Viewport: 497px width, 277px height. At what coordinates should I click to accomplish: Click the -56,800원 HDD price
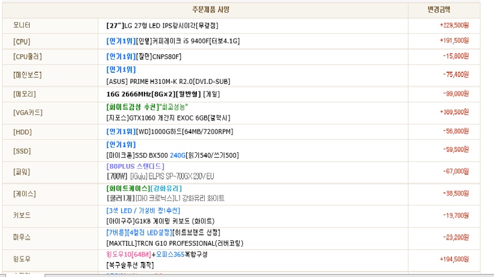(x=456, y=131)
